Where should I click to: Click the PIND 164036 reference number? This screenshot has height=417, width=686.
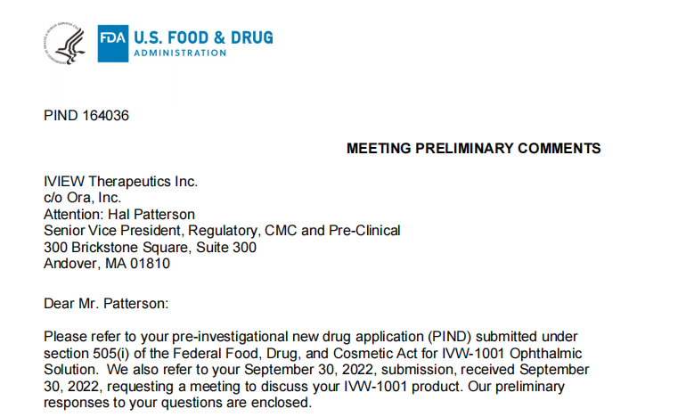tap(86, 116)
